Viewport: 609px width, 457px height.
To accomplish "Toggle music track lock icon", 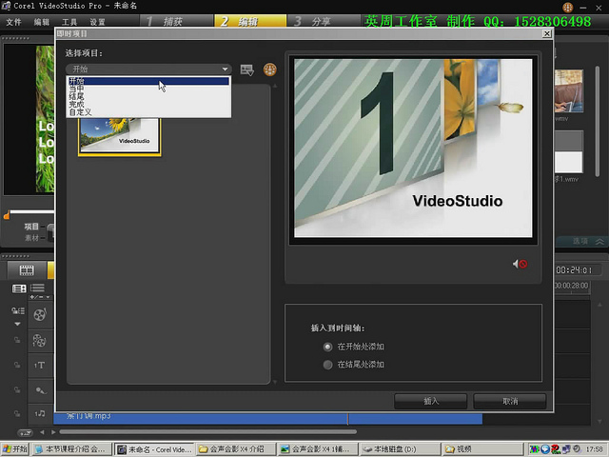I will (17, 413).
